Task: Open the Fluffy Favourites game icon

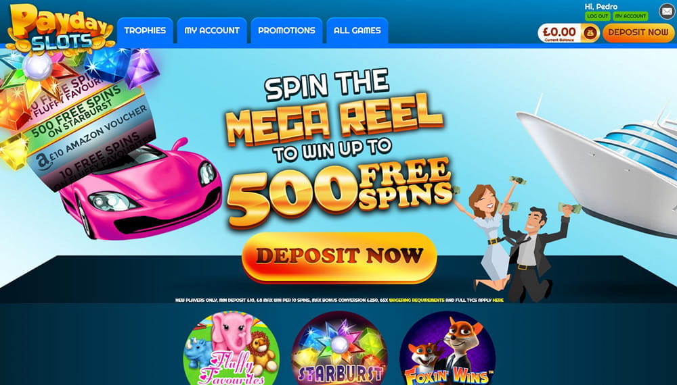Action: 232,348
